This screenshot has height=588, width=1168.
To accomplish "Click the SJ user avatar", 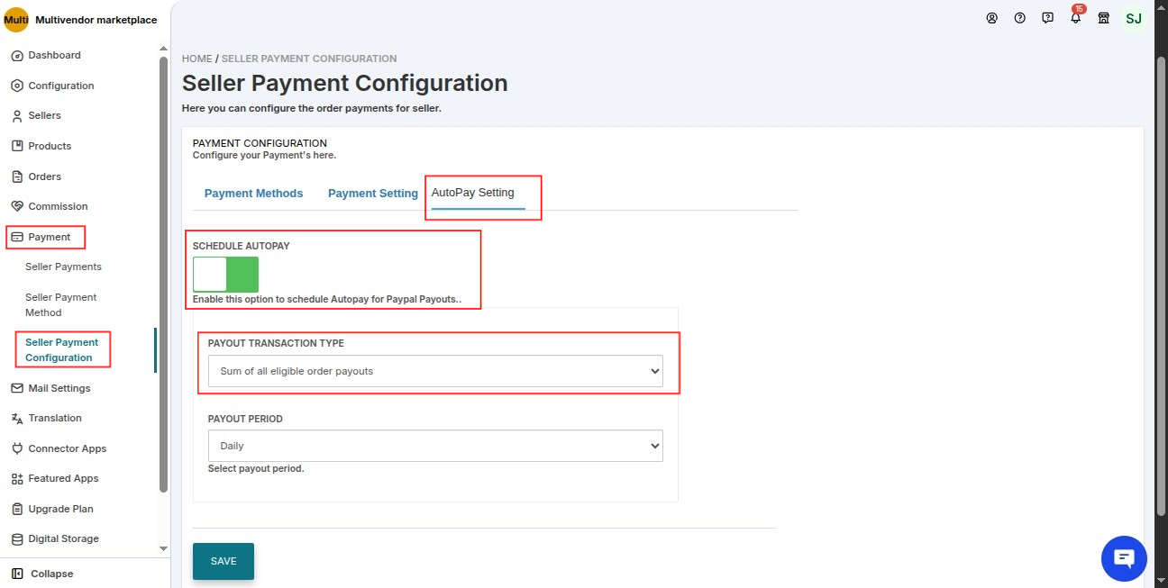I will pyautogui.click(x=1134, y=18).
